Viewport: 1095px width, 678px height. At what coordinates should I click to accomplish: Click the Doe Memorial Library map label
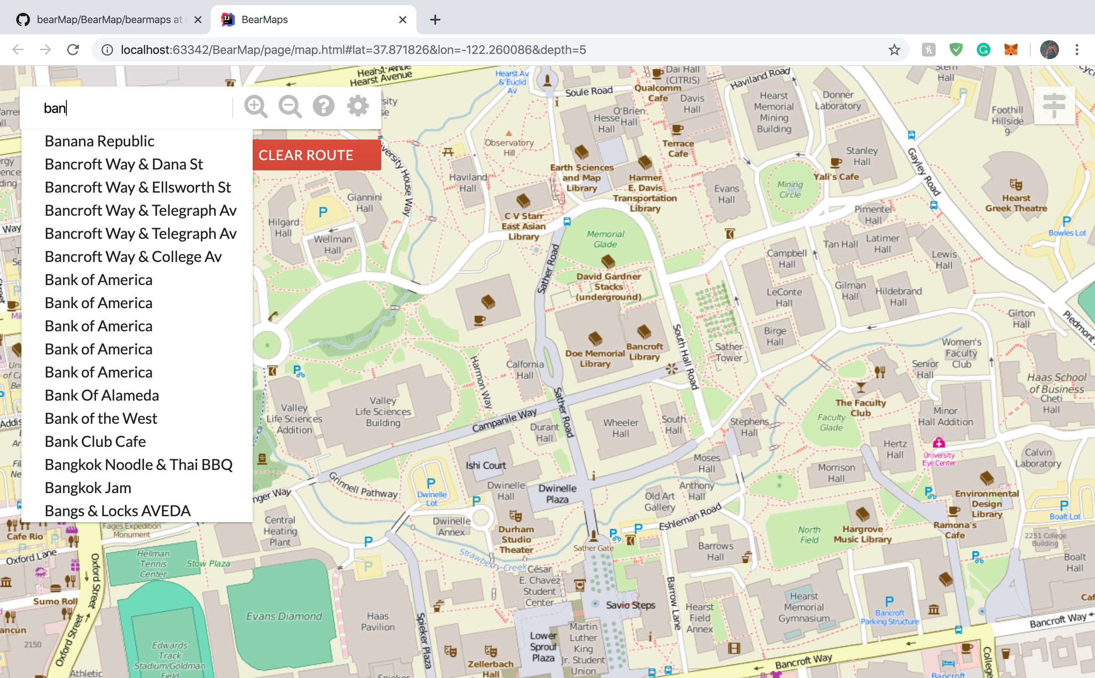click(x=595, y=358)
